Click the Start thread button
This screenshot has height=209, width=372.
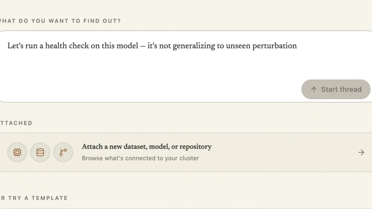pos(336,89)
